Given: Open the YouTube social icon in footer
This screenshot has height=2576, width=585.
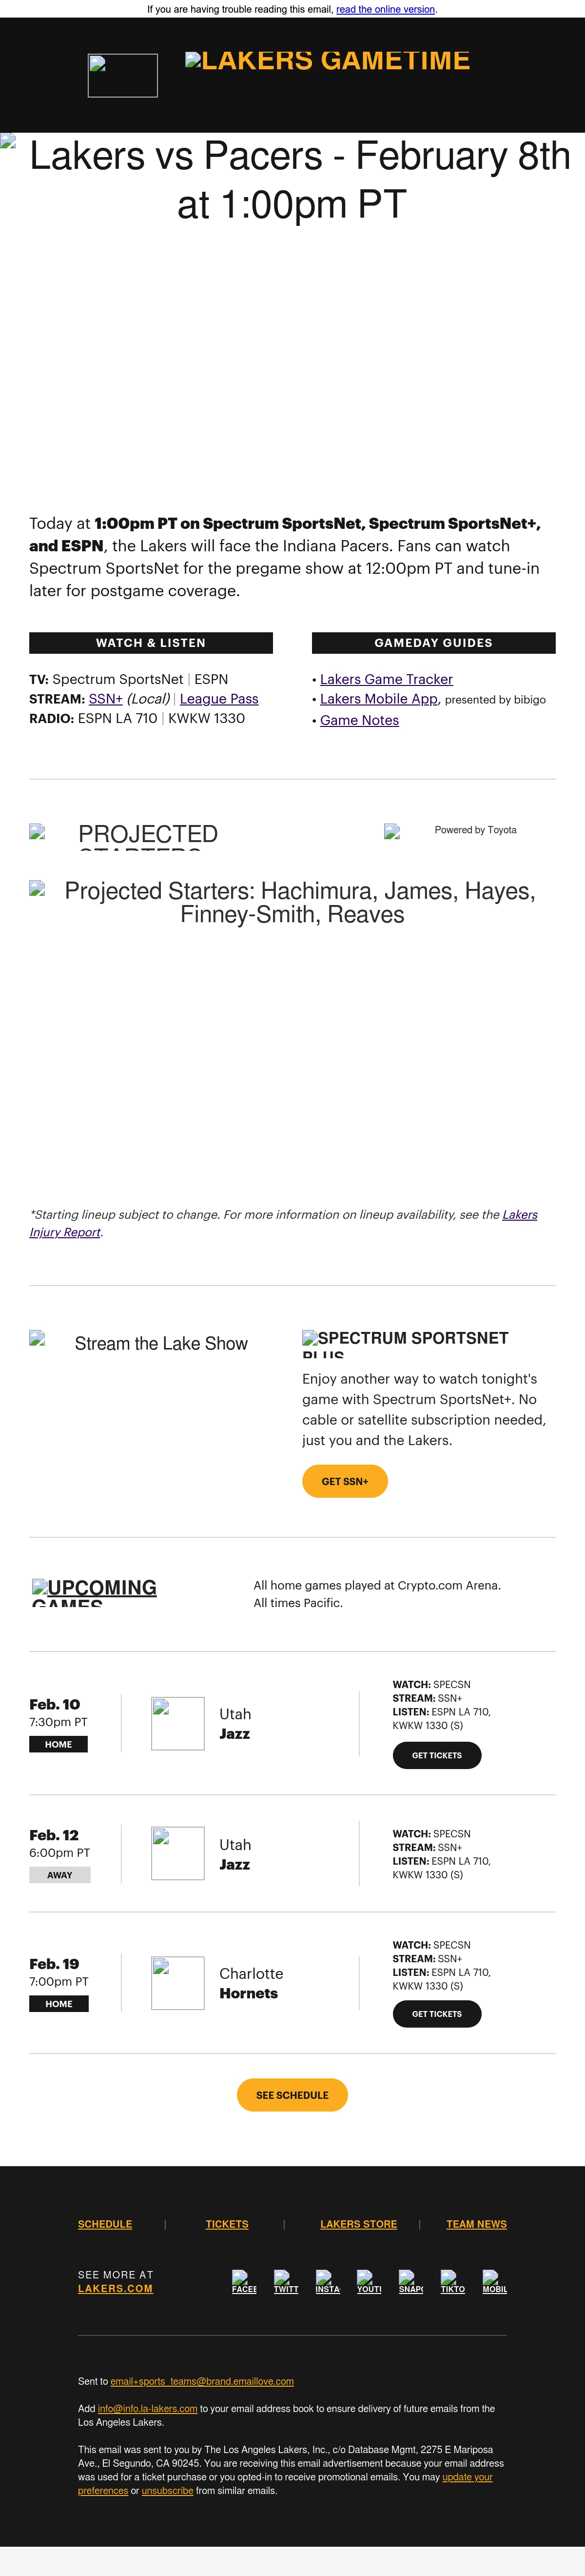Looking at the screenshot, I should [369, 2282].
